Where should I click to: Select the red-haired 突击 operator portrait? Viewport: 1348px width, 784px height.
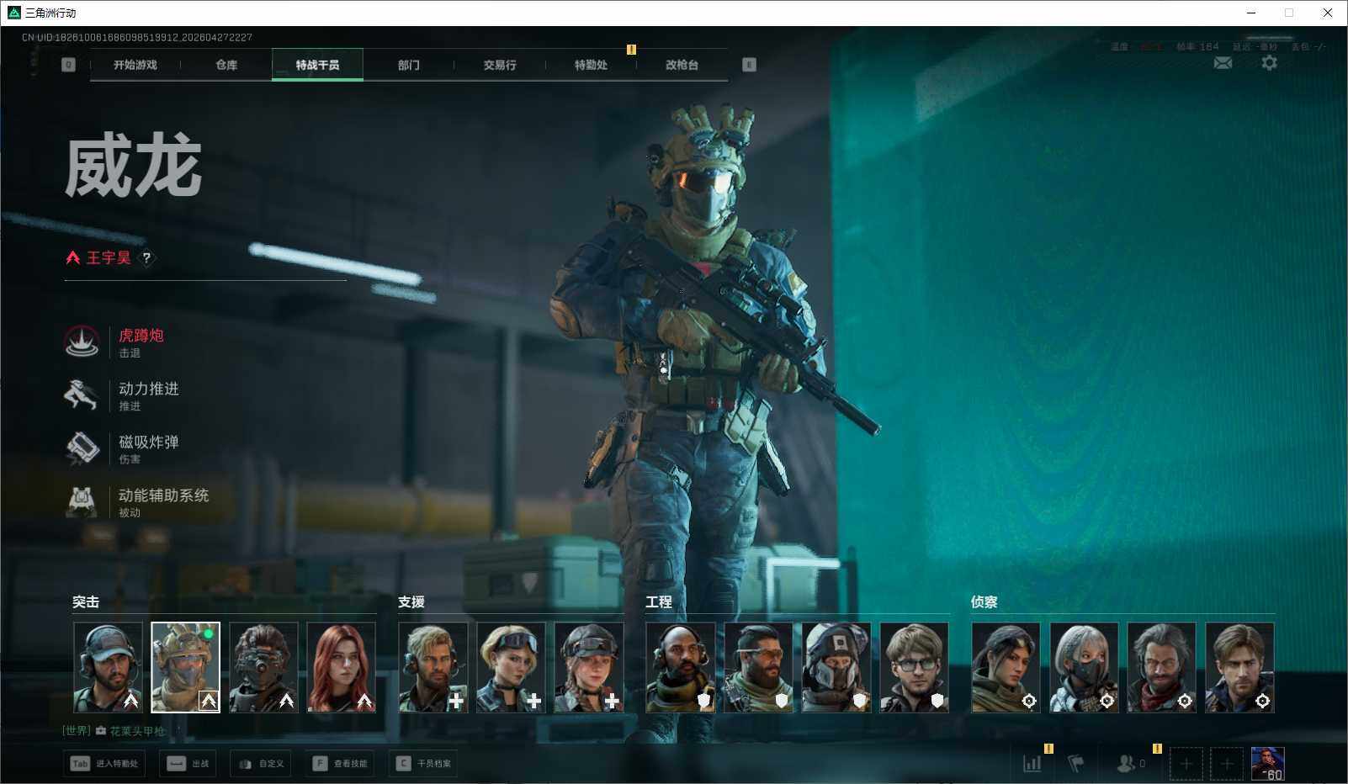pos(341,667)
